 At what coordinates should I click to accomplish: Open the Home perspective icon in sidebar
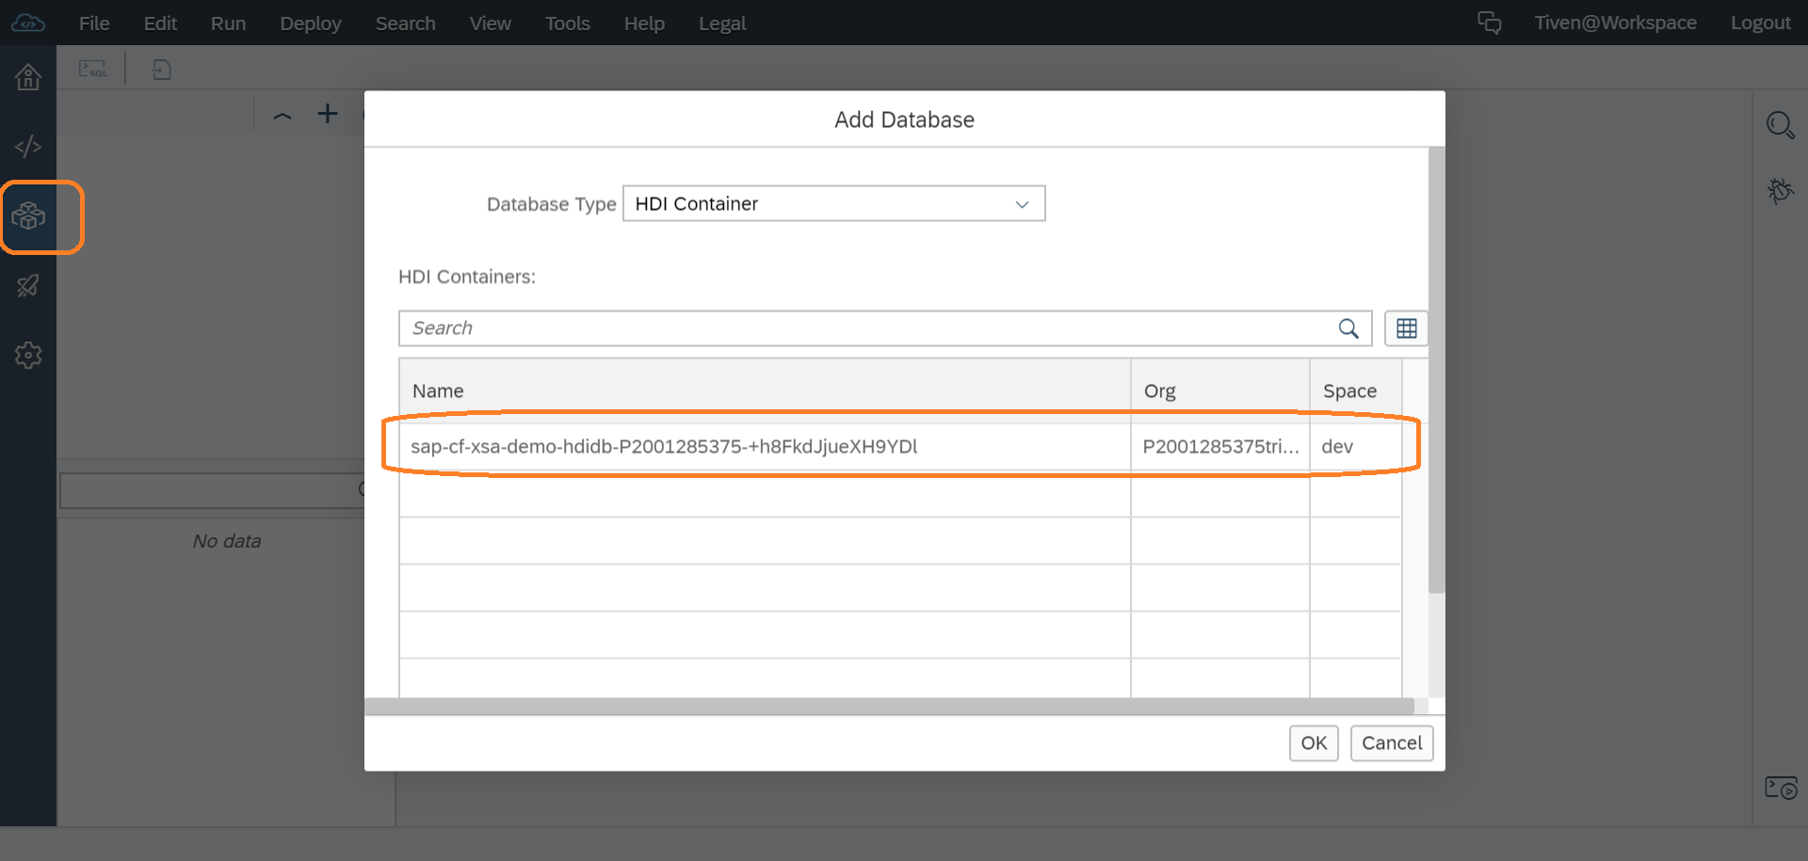click(x=28, y=77)
